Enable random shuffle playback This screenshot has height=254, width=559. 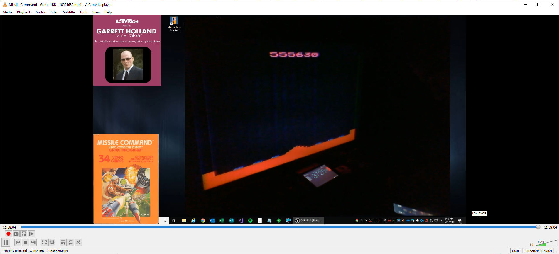(x=78, y=242)
